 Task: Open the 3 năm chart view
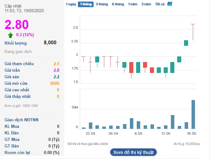pyautogui.click(x=146, y=4)
